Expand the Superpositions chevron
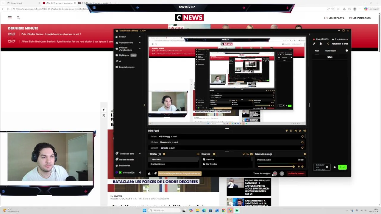 (x=140, y=43)
